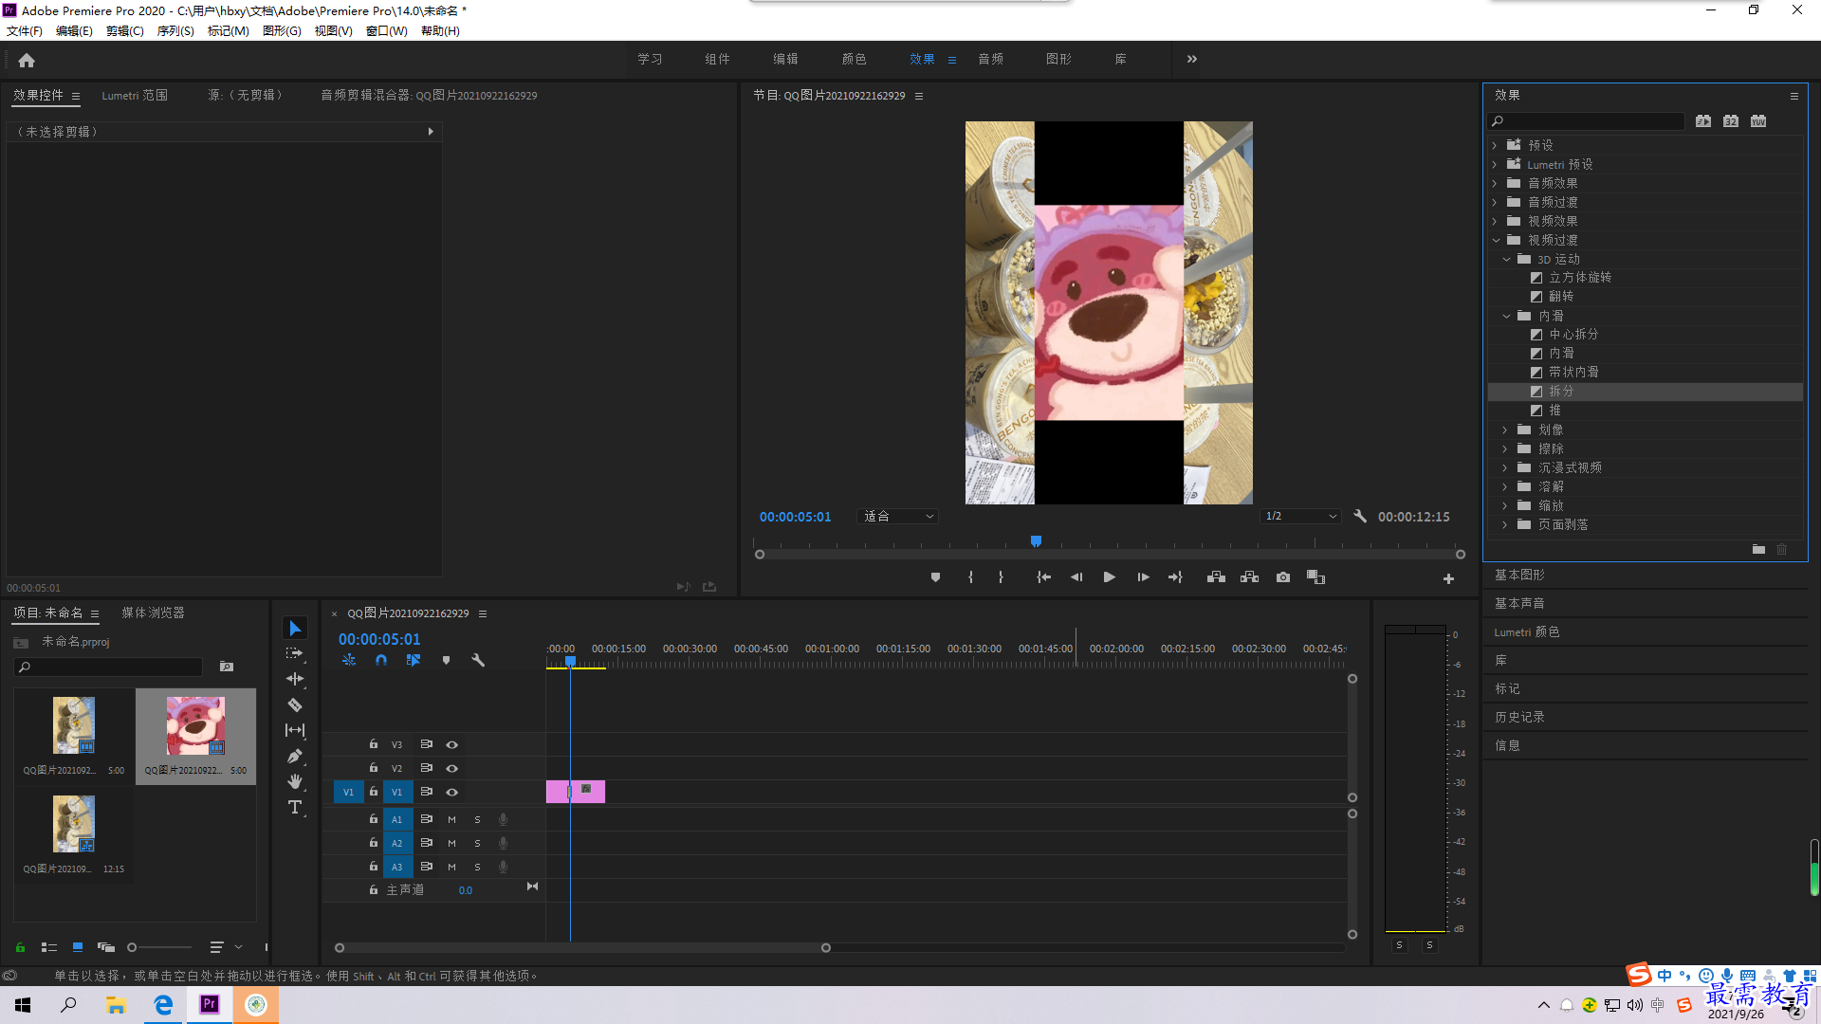Switch to the 颜色 workspace tab
This screenshot has width=1821, height=1024.
854,59
